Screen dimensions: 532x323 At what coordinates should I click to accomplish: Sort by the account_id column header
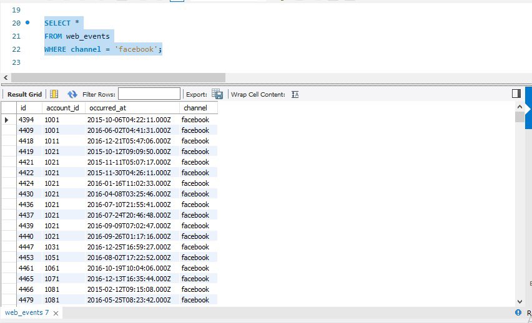[x=64, y=108]
